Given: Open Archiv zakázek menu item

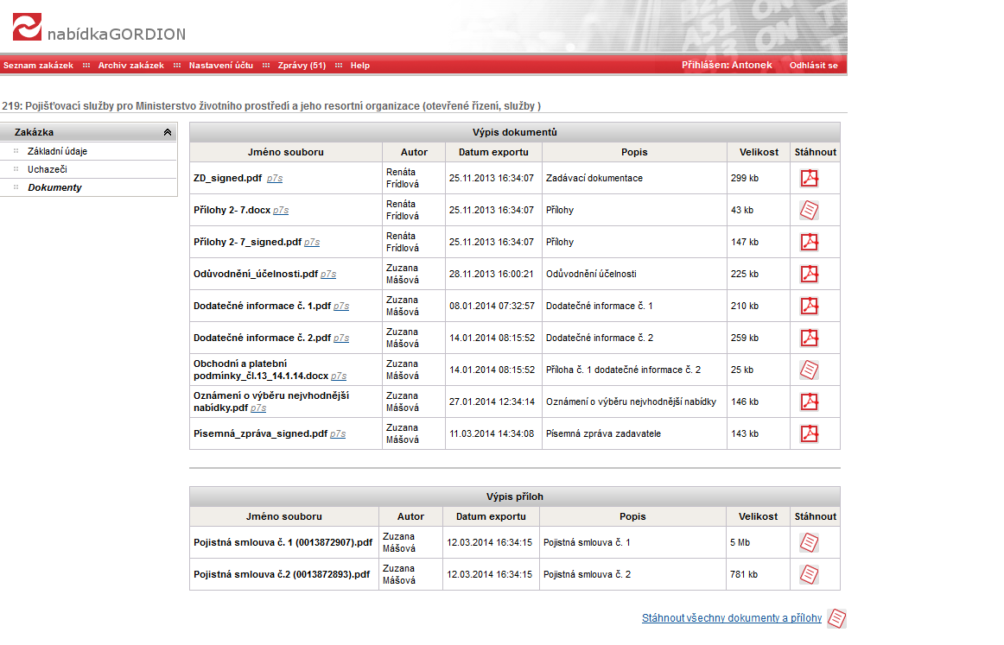Looking at the screenshot, I should 130,66.
